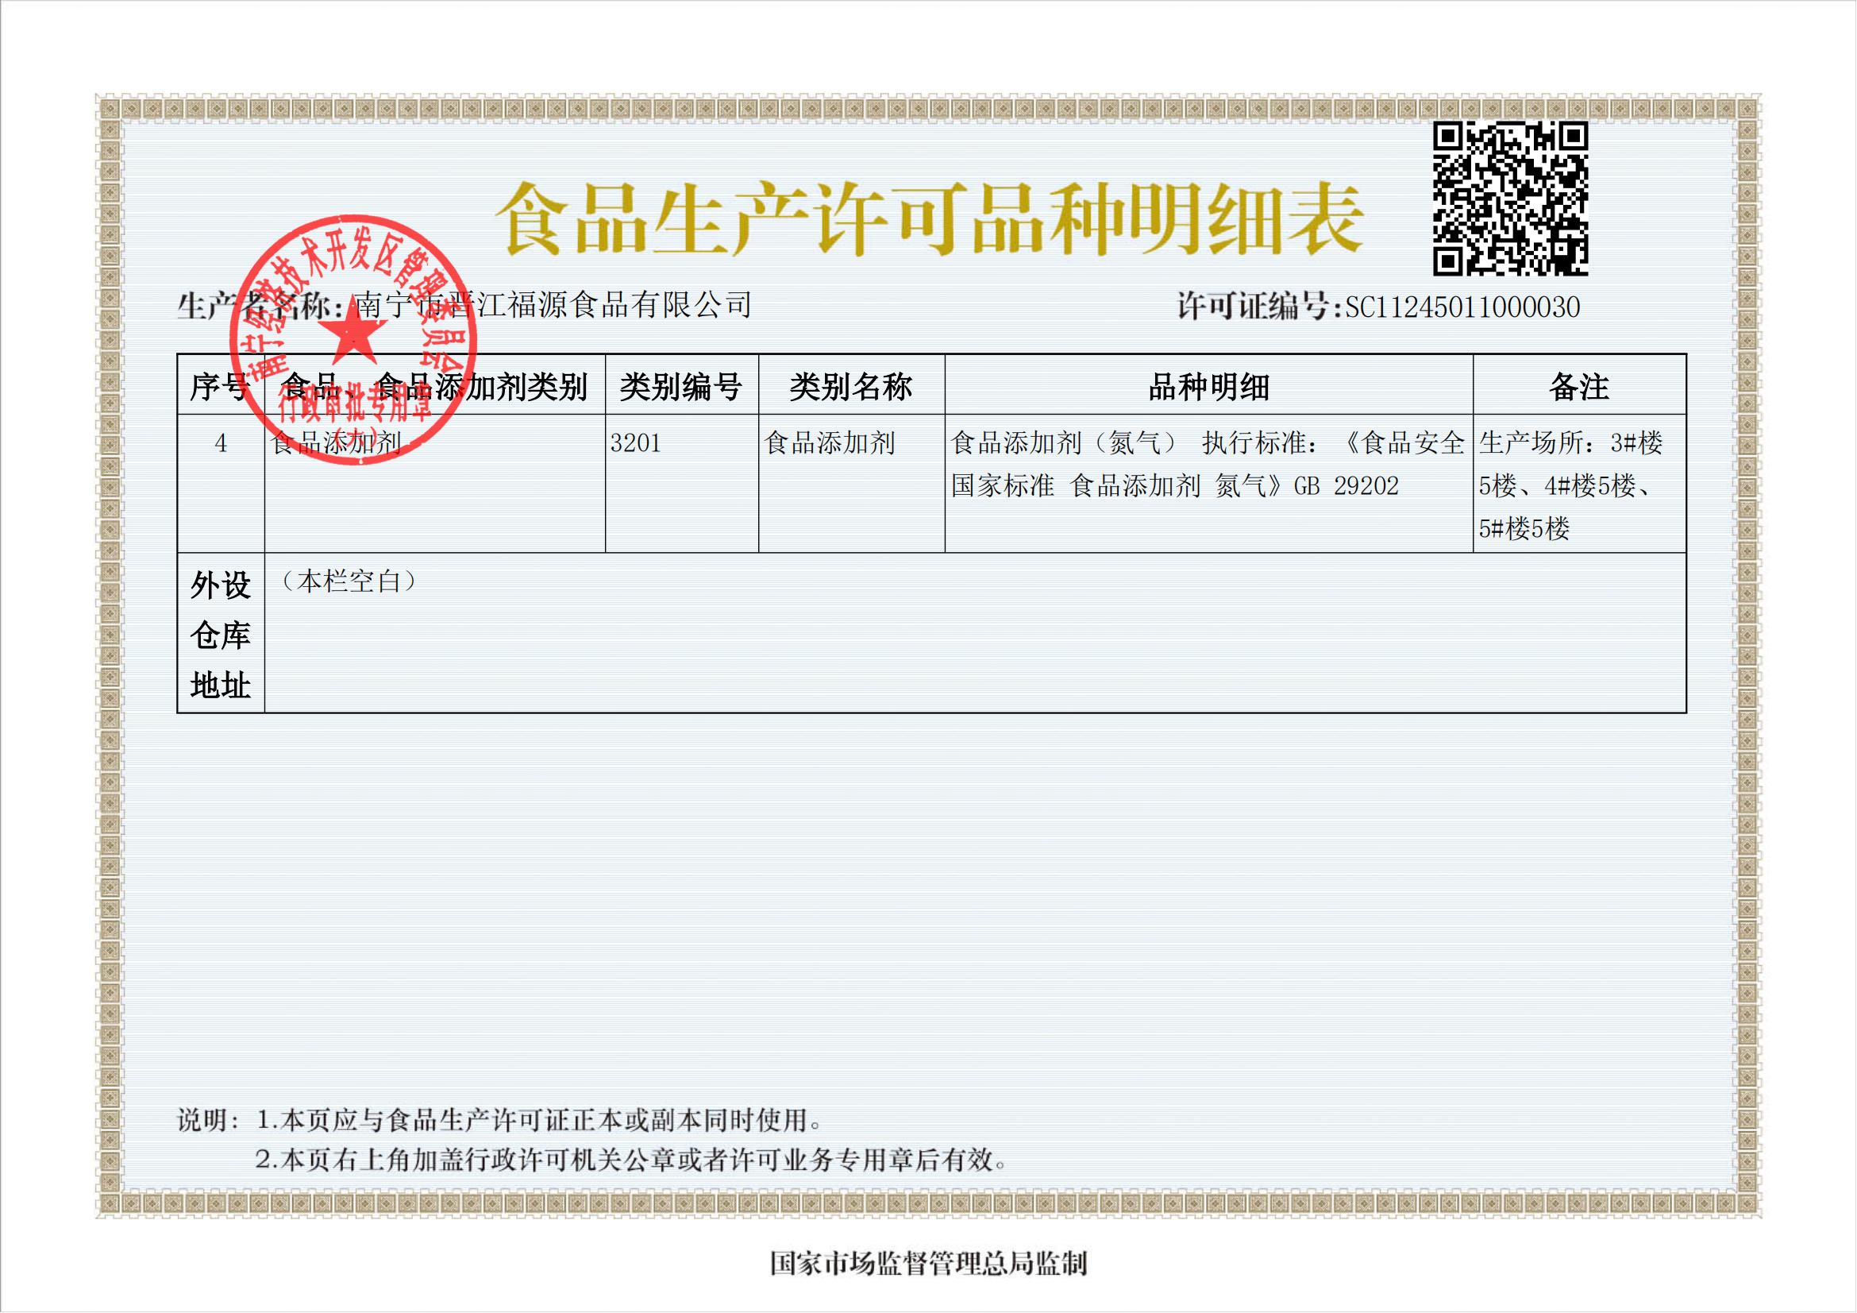Viewport: 1857px width, 1313px height.
Task: Click the serial number 4 cell
Action: pos(221,443)
